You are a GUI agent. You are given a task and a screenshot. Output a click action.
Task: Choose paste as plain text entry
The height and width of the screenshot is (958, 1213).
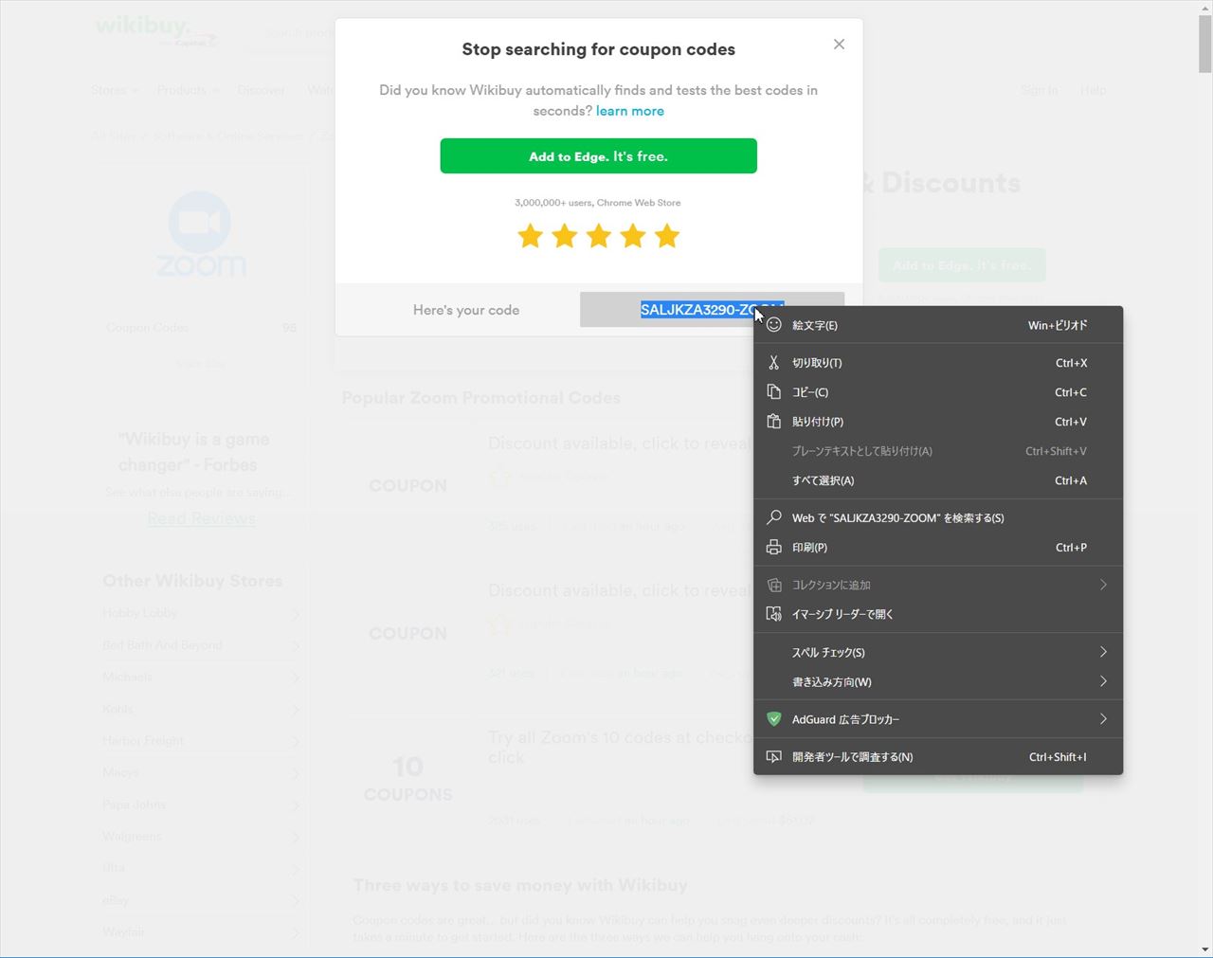(x=938, y=451)
